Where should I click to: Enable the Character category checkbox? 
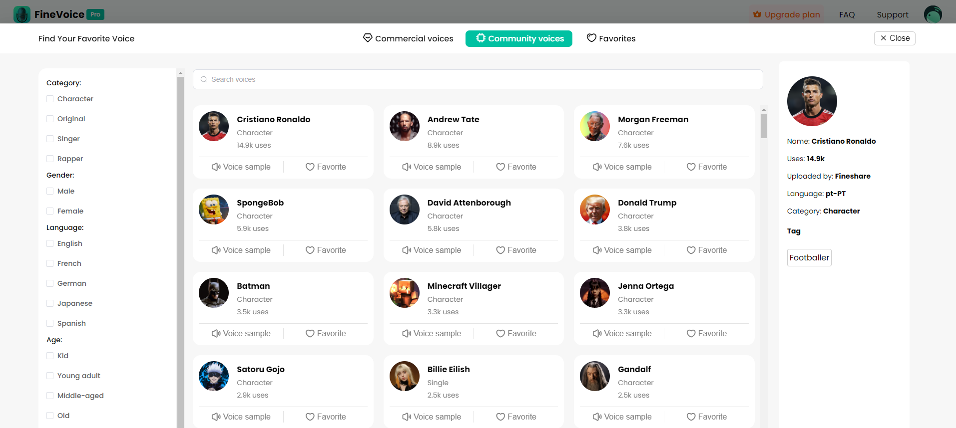point(50,99)
